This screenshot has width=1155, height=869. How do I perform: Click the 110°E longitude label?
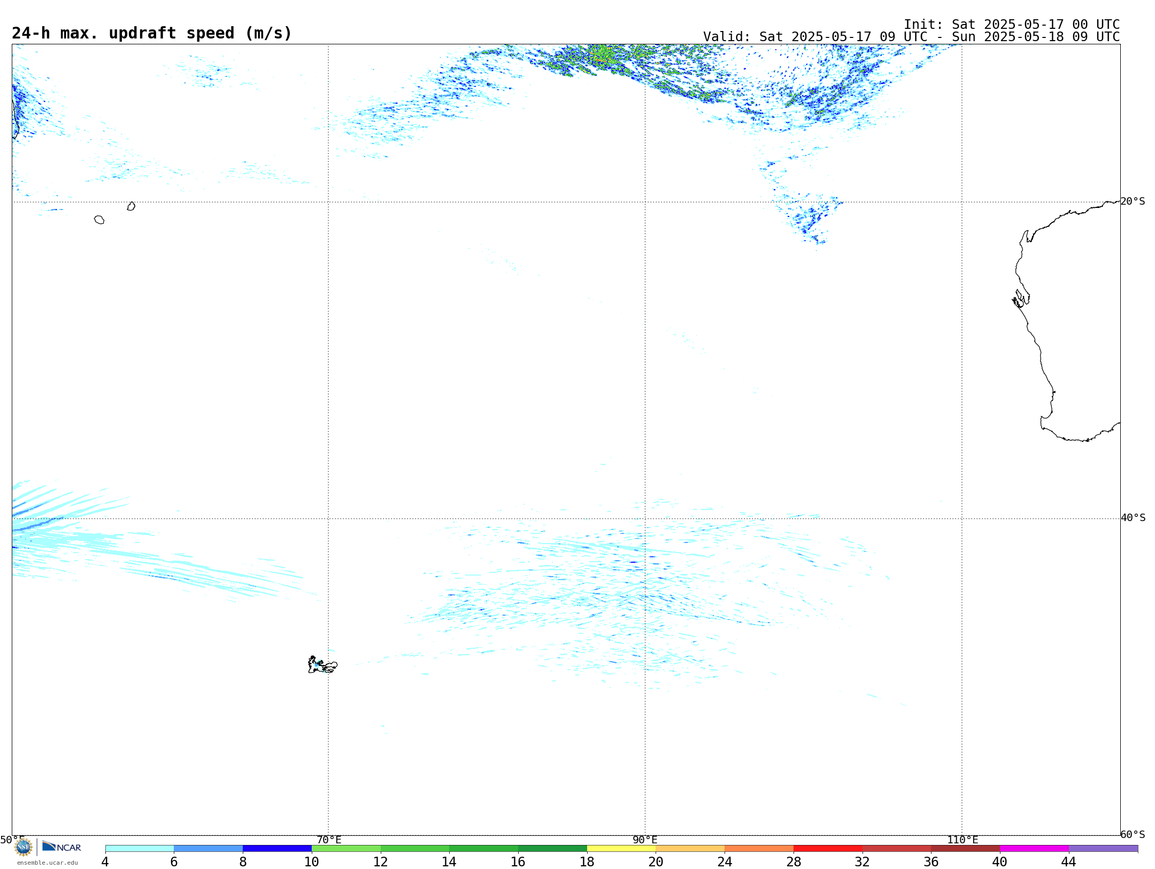pyautogui.click(x=962, y=840)
